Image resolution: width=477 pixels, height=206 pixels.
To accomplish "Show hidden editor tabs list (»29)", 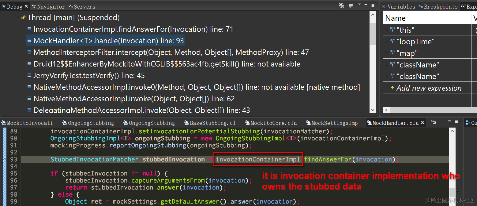I will (434, 122).
